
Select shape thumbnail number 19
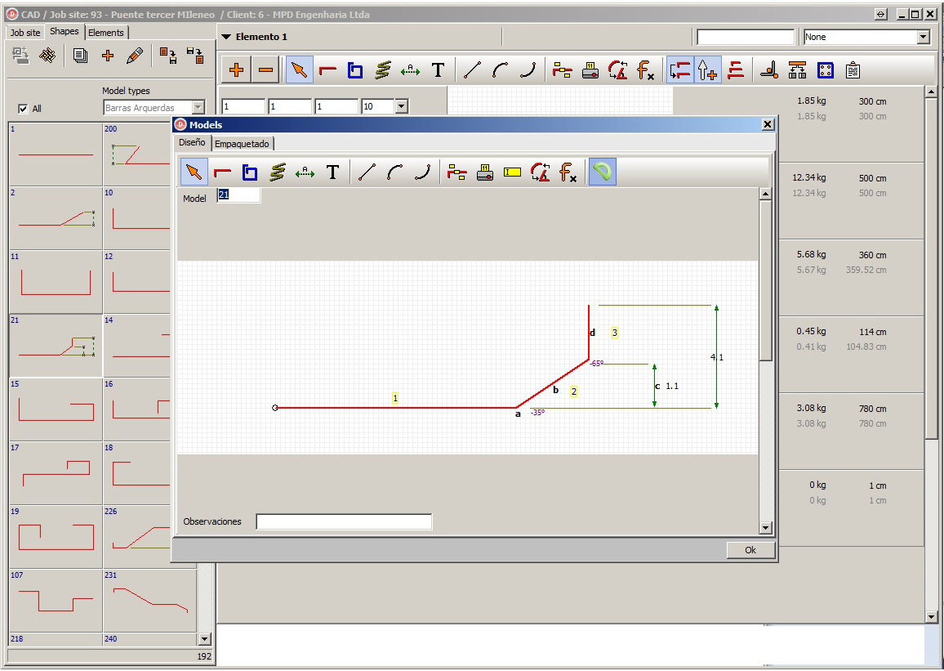[x=56, y=537]
